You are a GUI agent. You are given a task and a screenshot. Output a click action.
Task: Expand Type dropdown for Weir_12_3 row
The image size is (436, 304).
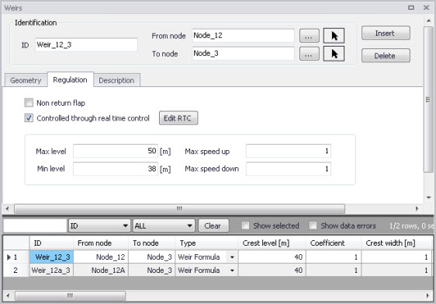[232, 257]
